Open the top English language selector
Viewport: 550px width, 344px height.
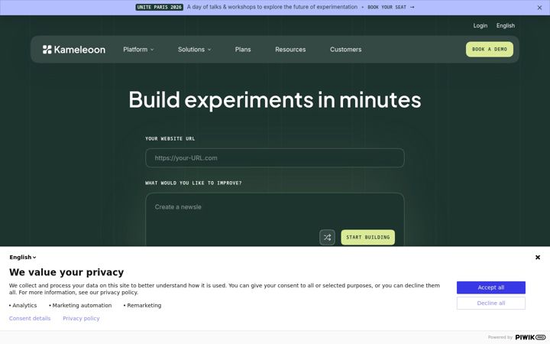506,26
